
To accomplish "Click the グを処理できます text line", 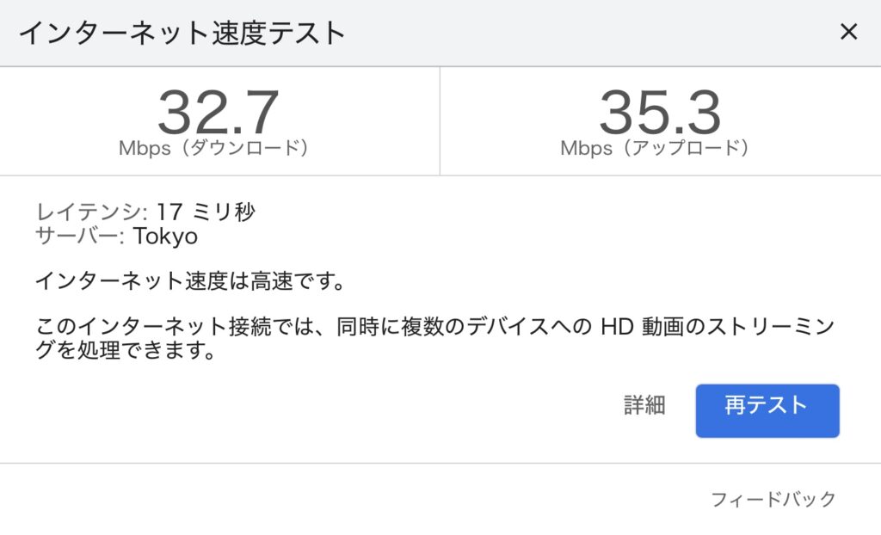I will pos(126,350).
